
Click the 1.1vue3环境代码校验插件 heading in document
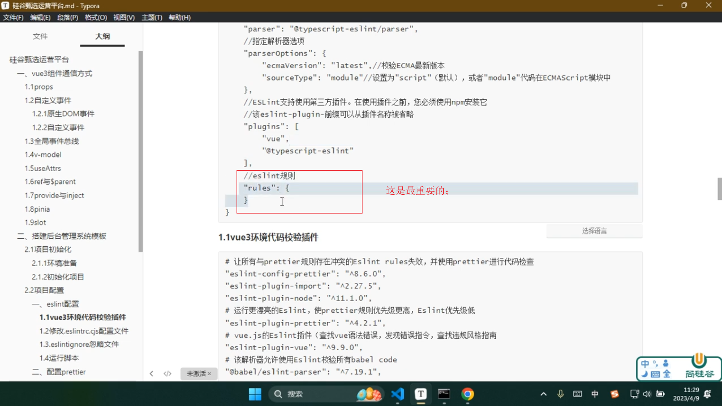pos(268,237)
